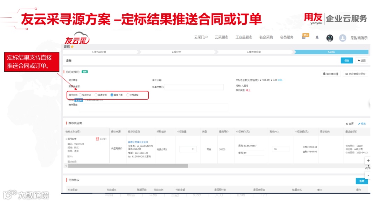Click the 各单位意见 input field
378x202 pixels.
click(194, 87)
